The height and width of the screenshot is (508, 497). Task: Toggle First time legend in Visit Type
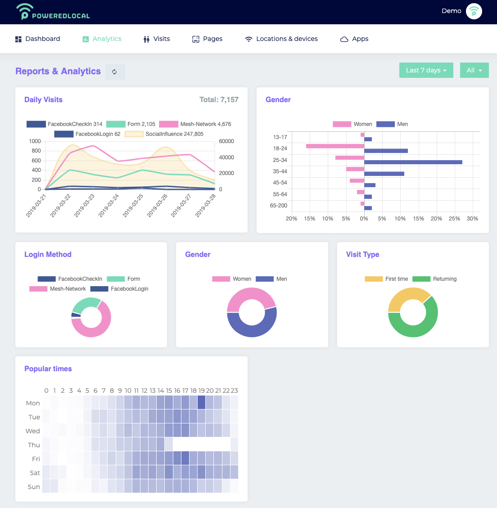tap(386, 279)
